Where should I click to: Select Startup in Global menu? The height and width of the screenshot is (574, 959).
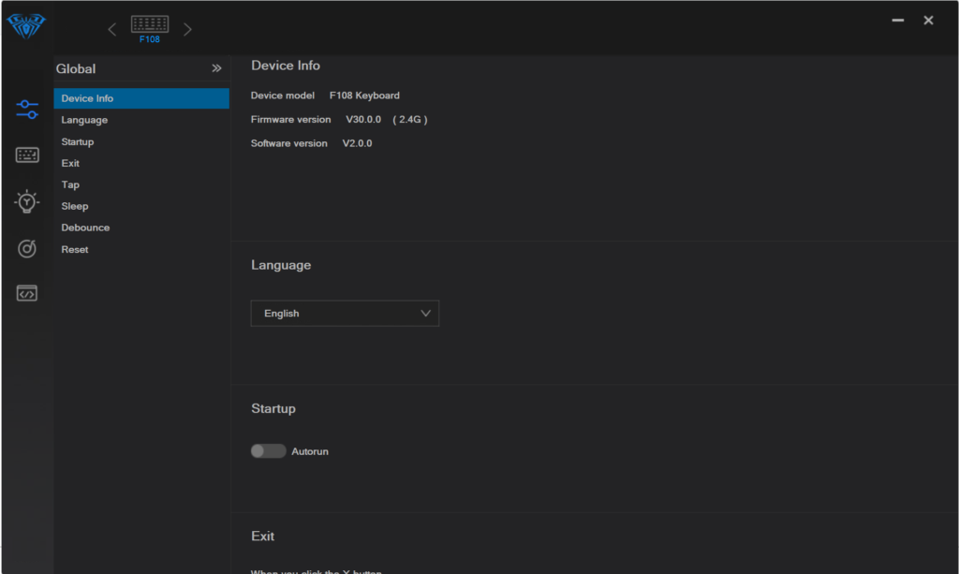[141, 141]
